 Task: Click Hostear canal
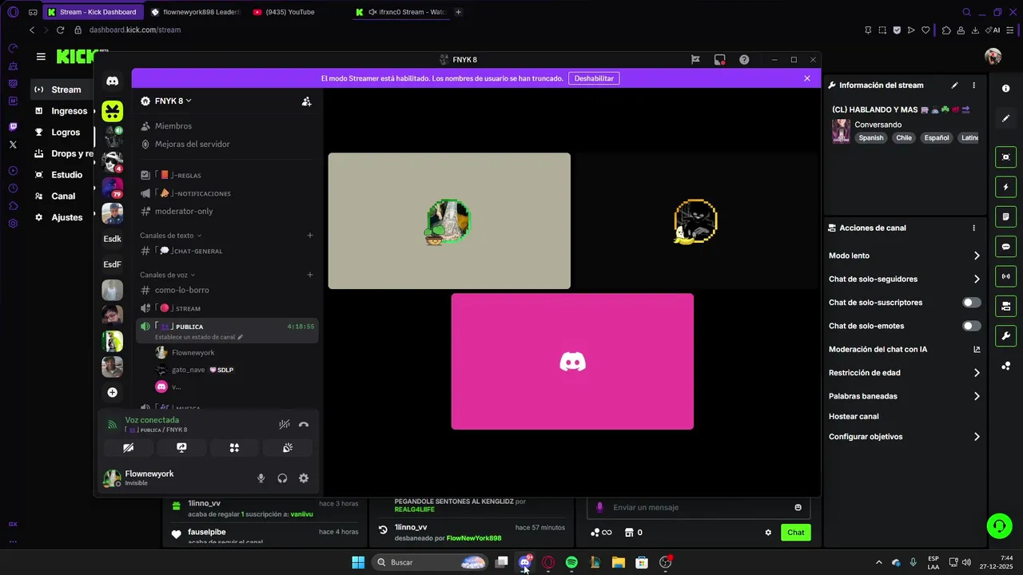(854, 416)
